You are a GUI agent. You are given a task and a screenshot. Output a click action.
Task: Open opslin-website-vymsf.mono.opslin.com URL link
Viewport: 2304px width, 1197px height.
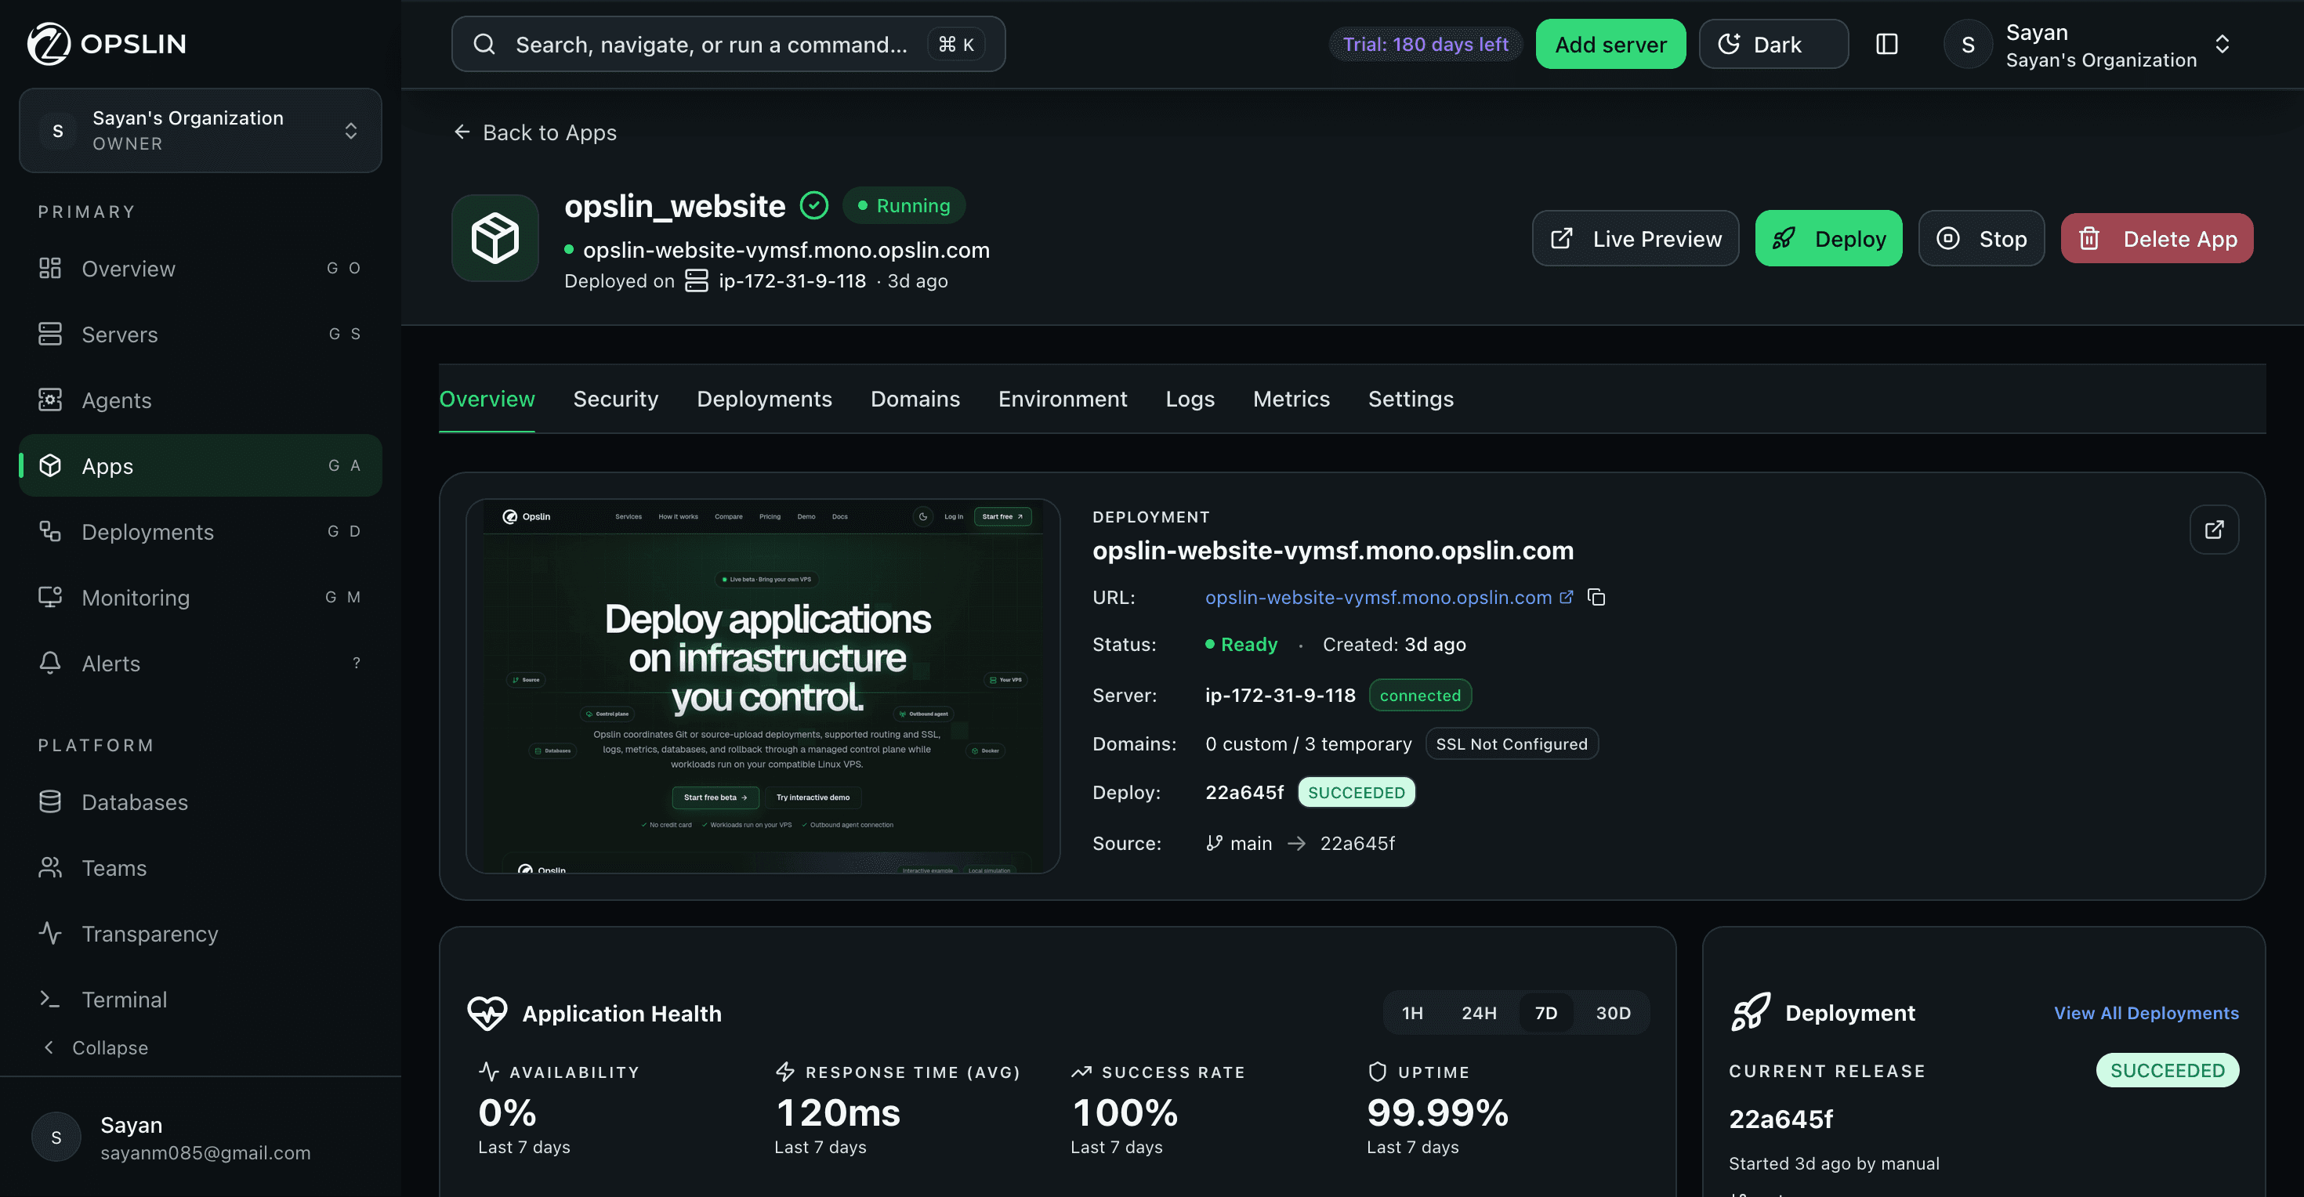pyautogui.click(x=1378, y=597)
